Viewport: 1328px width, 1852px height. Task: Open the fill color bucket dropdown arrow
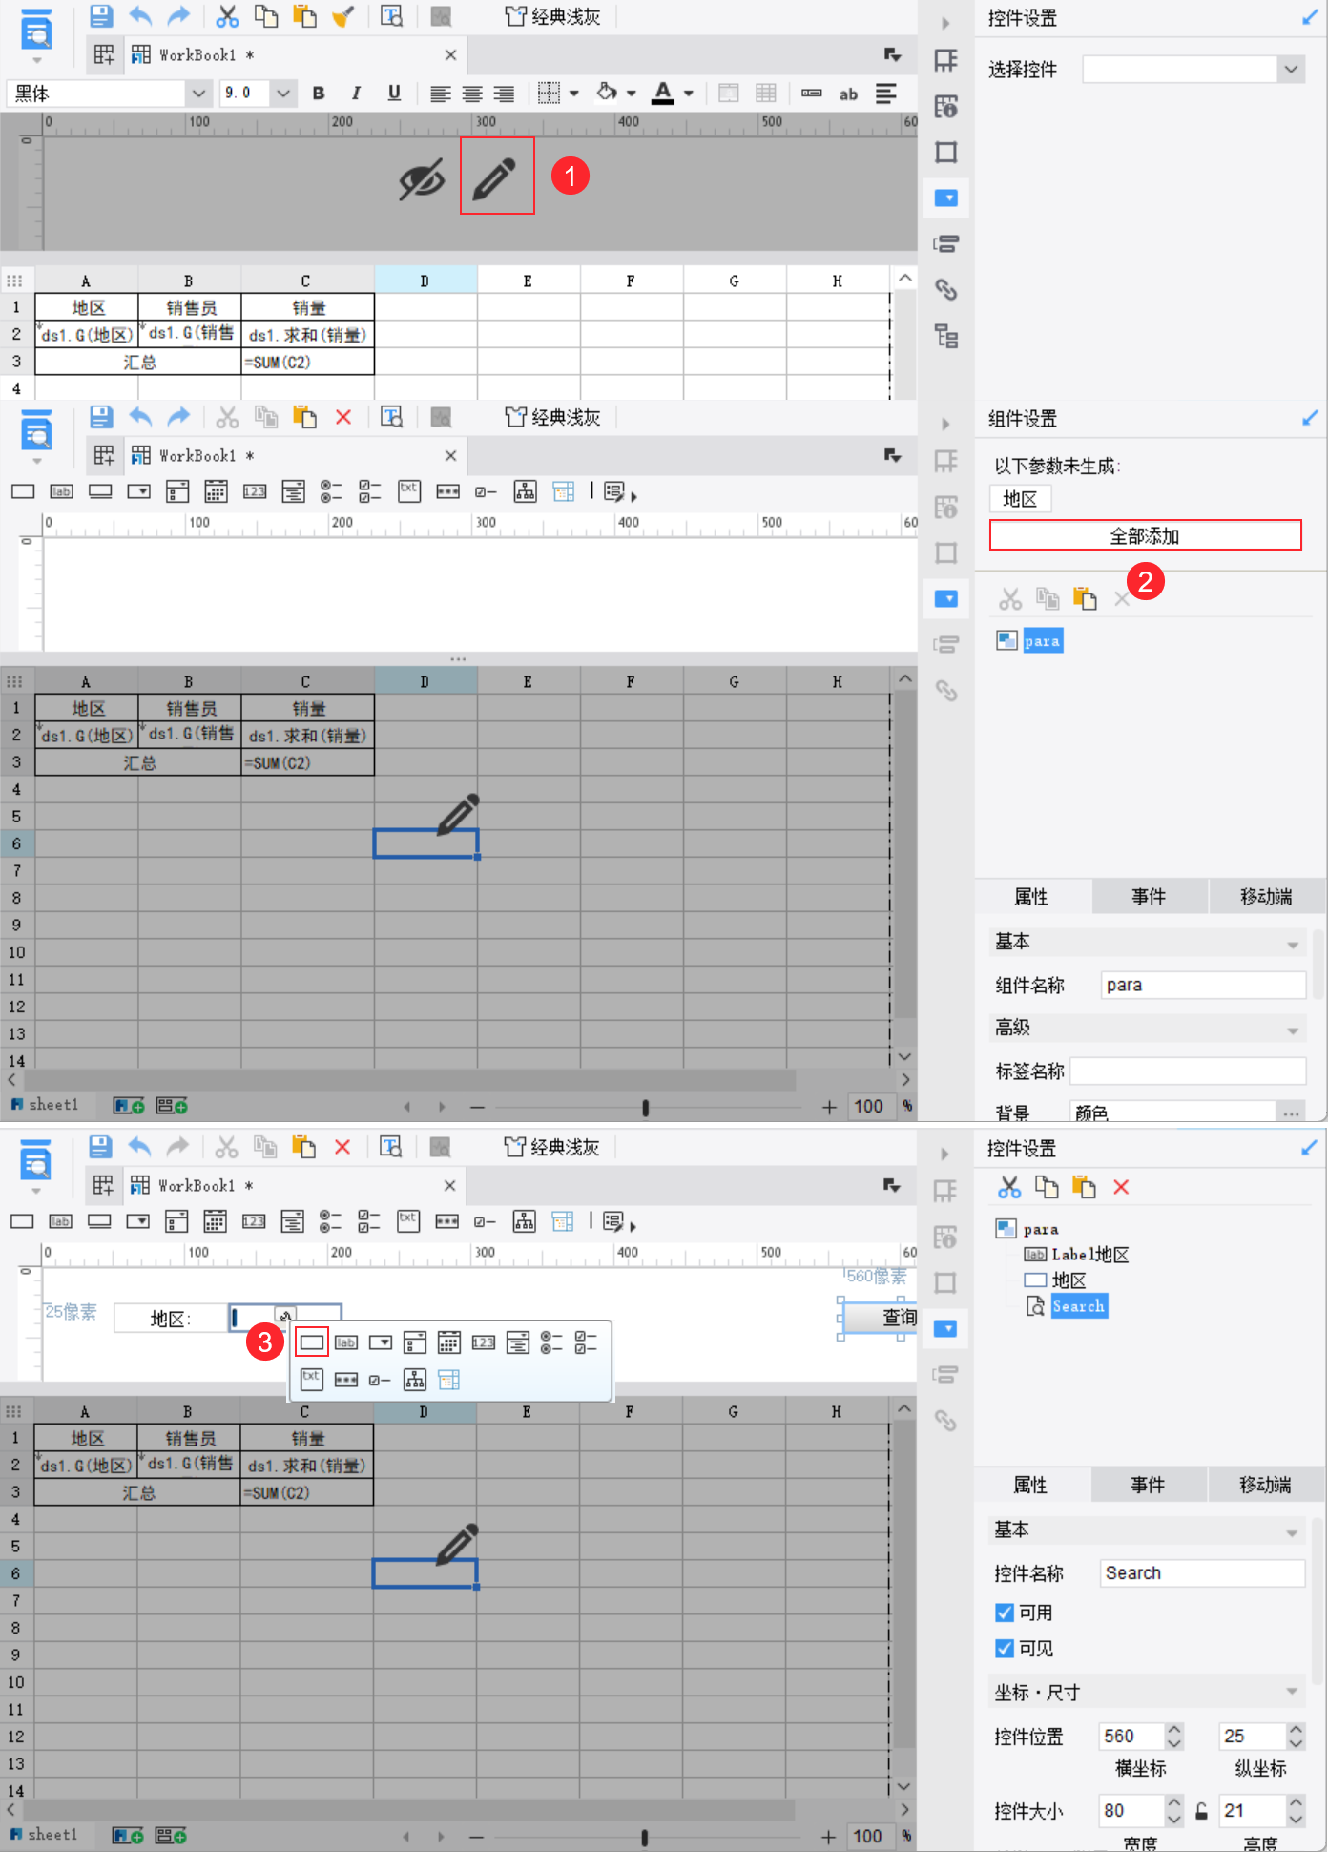point(632,94)
